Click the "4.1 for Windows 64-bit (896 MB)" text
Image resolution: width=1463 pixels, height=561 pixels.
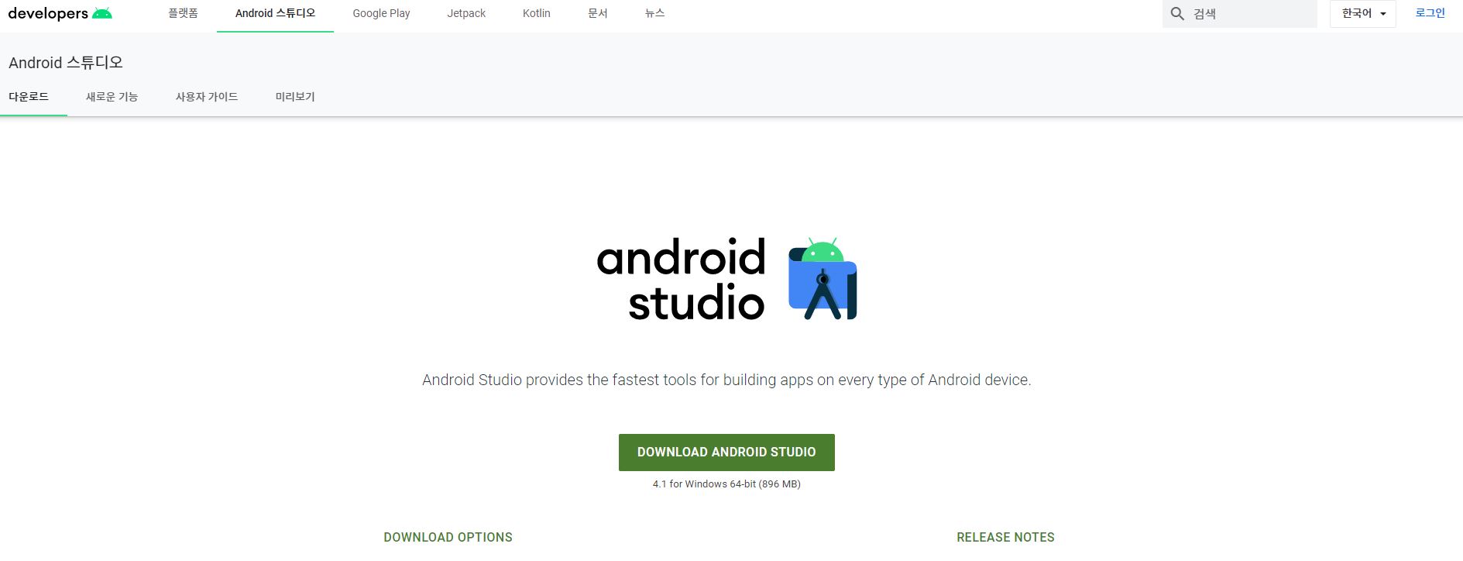(726, 484)
